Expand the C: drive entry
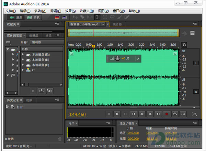Image resolution: width=206 pixels, height=151 pixels. click(23, 70)
